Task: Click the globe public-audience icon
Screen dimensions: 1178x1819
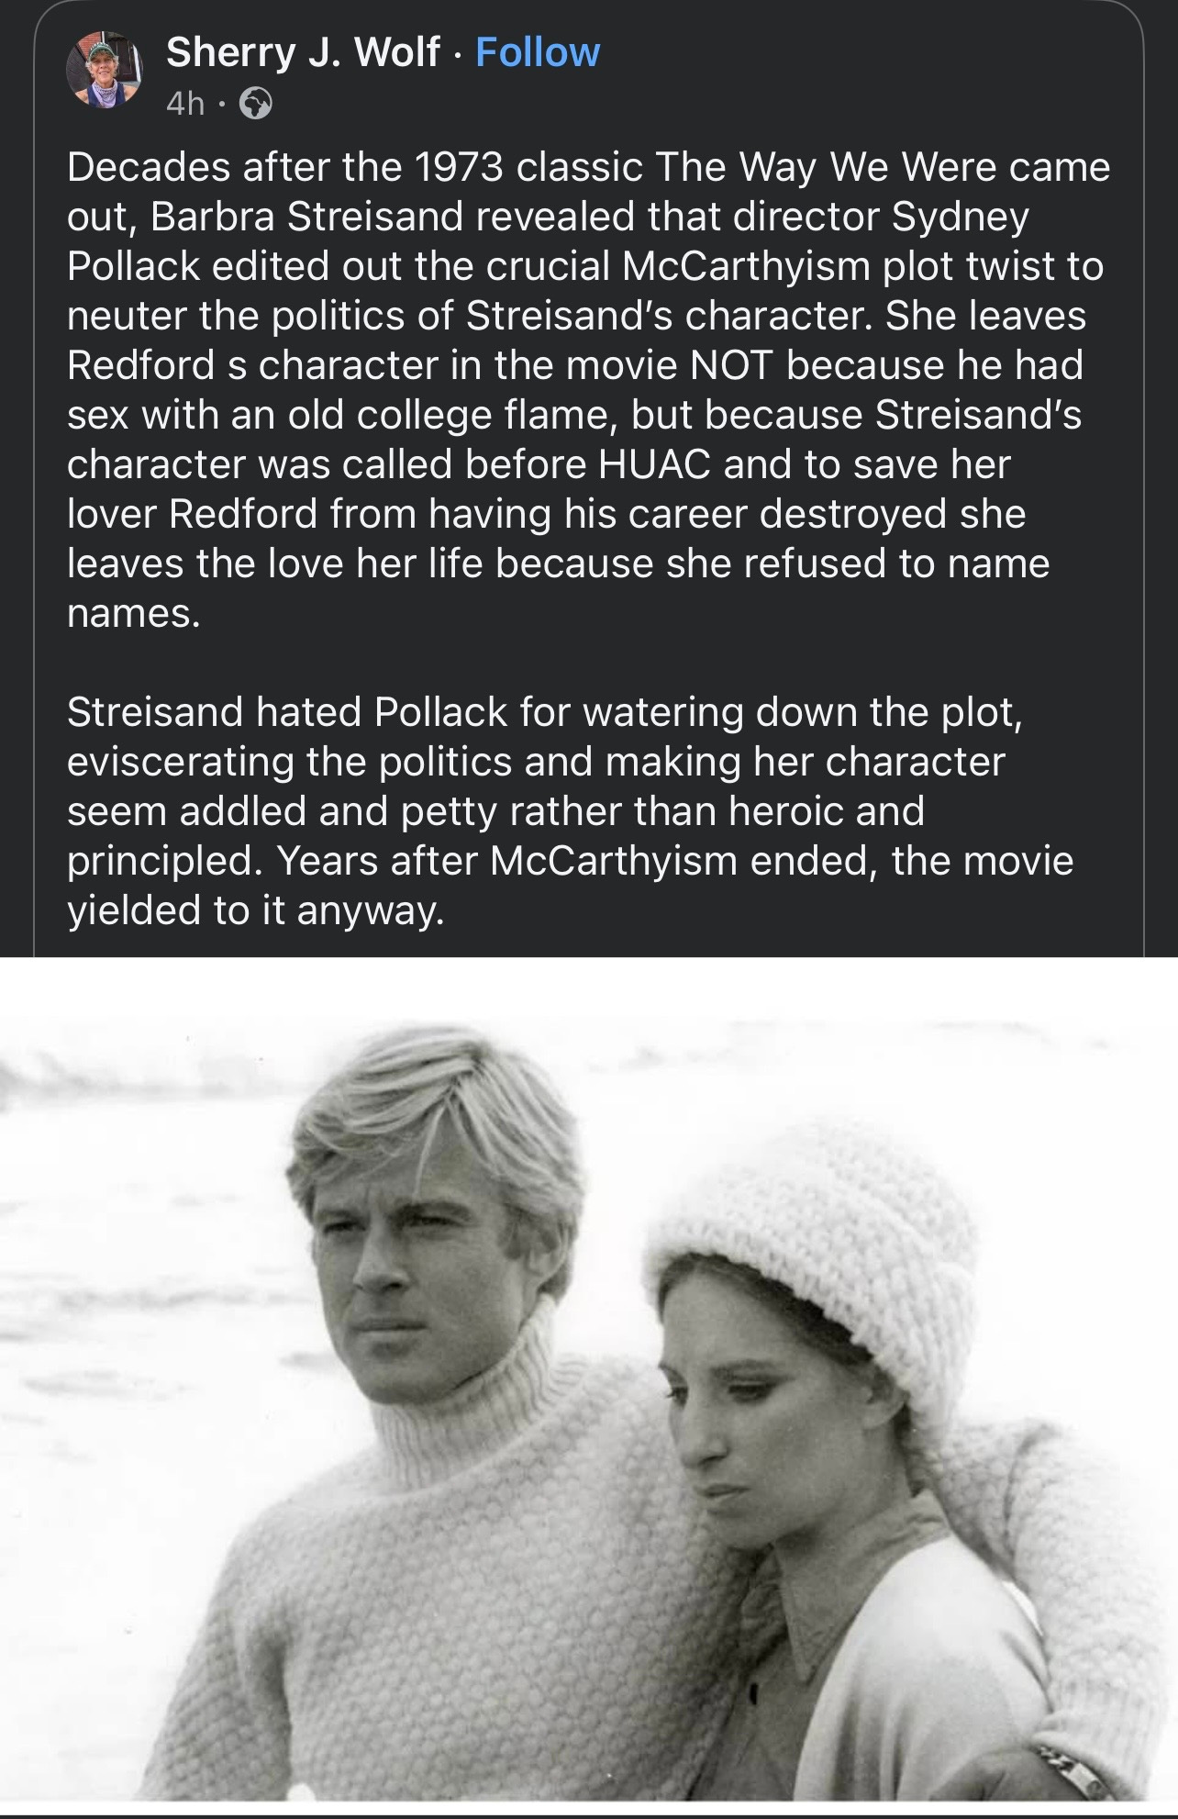Action: 256,106
